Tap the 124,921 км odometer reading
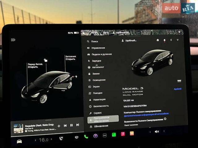This screenshot has height=148, width=198. point(129,101)
